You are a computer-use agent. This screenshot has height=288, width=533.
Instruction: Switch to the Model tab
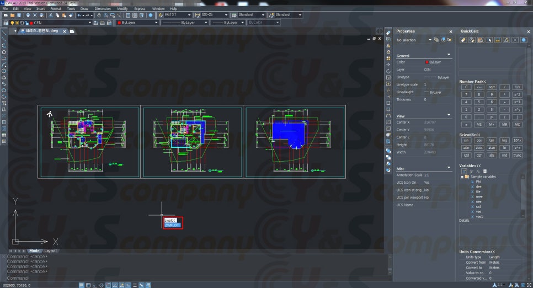pos(35,250)
